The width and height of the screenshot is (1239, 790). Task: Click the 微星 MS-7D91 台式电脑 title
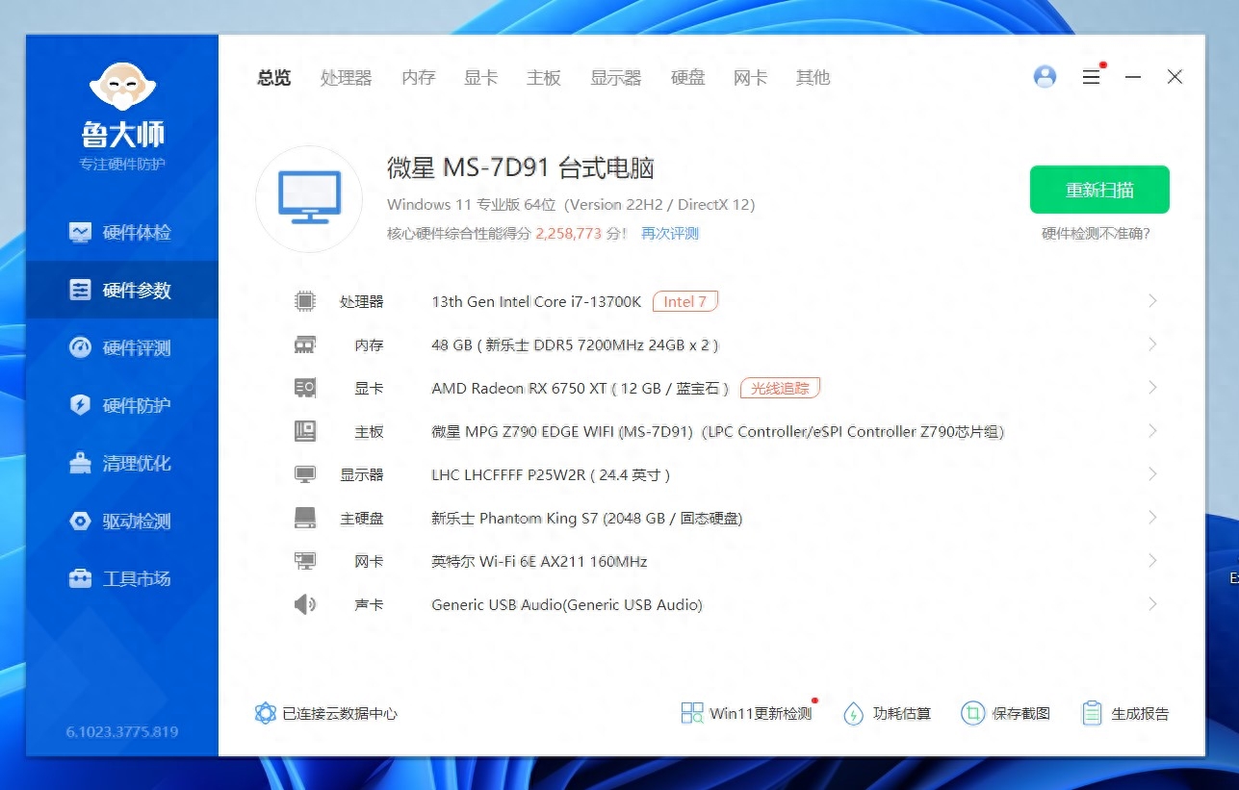pos(521,168)
